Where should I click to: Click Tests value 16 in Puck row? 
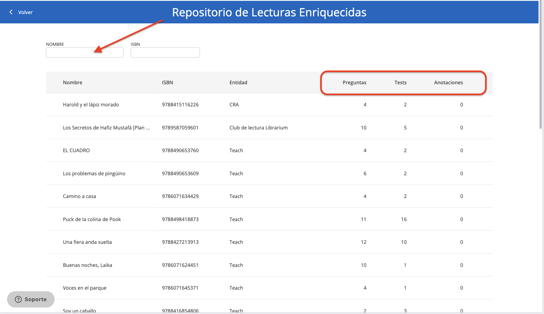(x=404, y=219)
